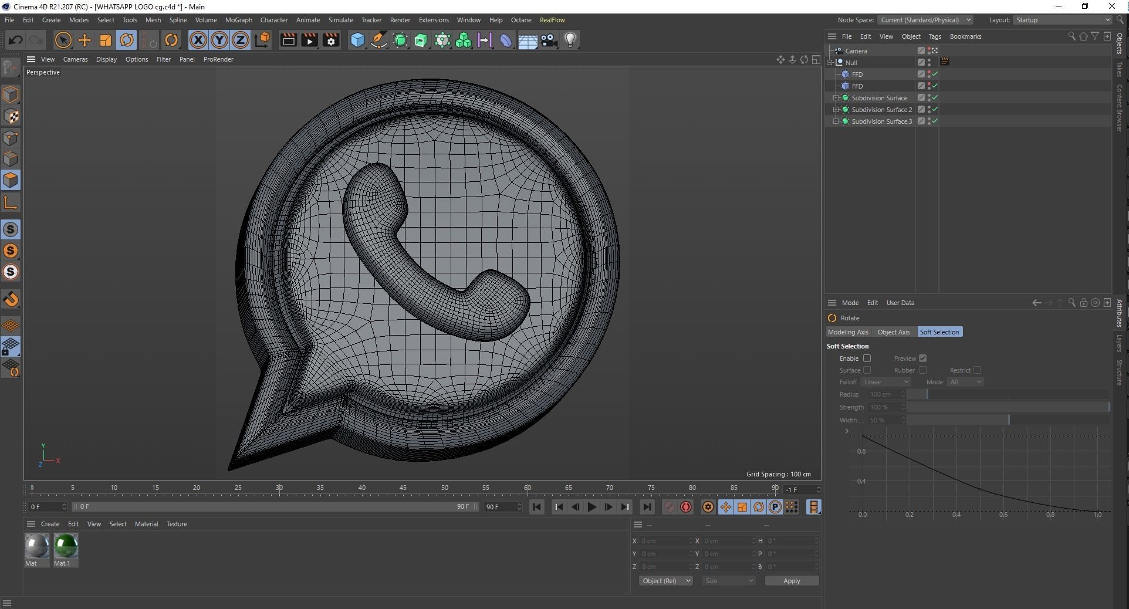
Task: Open the Layout Startup dropdown
Action: pyautogui.click(x=1063, y=20)
